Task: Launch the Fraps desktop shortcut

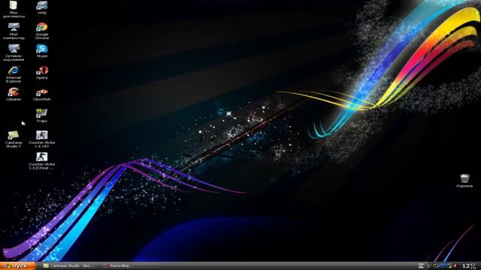Action: (x=42, y=115)
